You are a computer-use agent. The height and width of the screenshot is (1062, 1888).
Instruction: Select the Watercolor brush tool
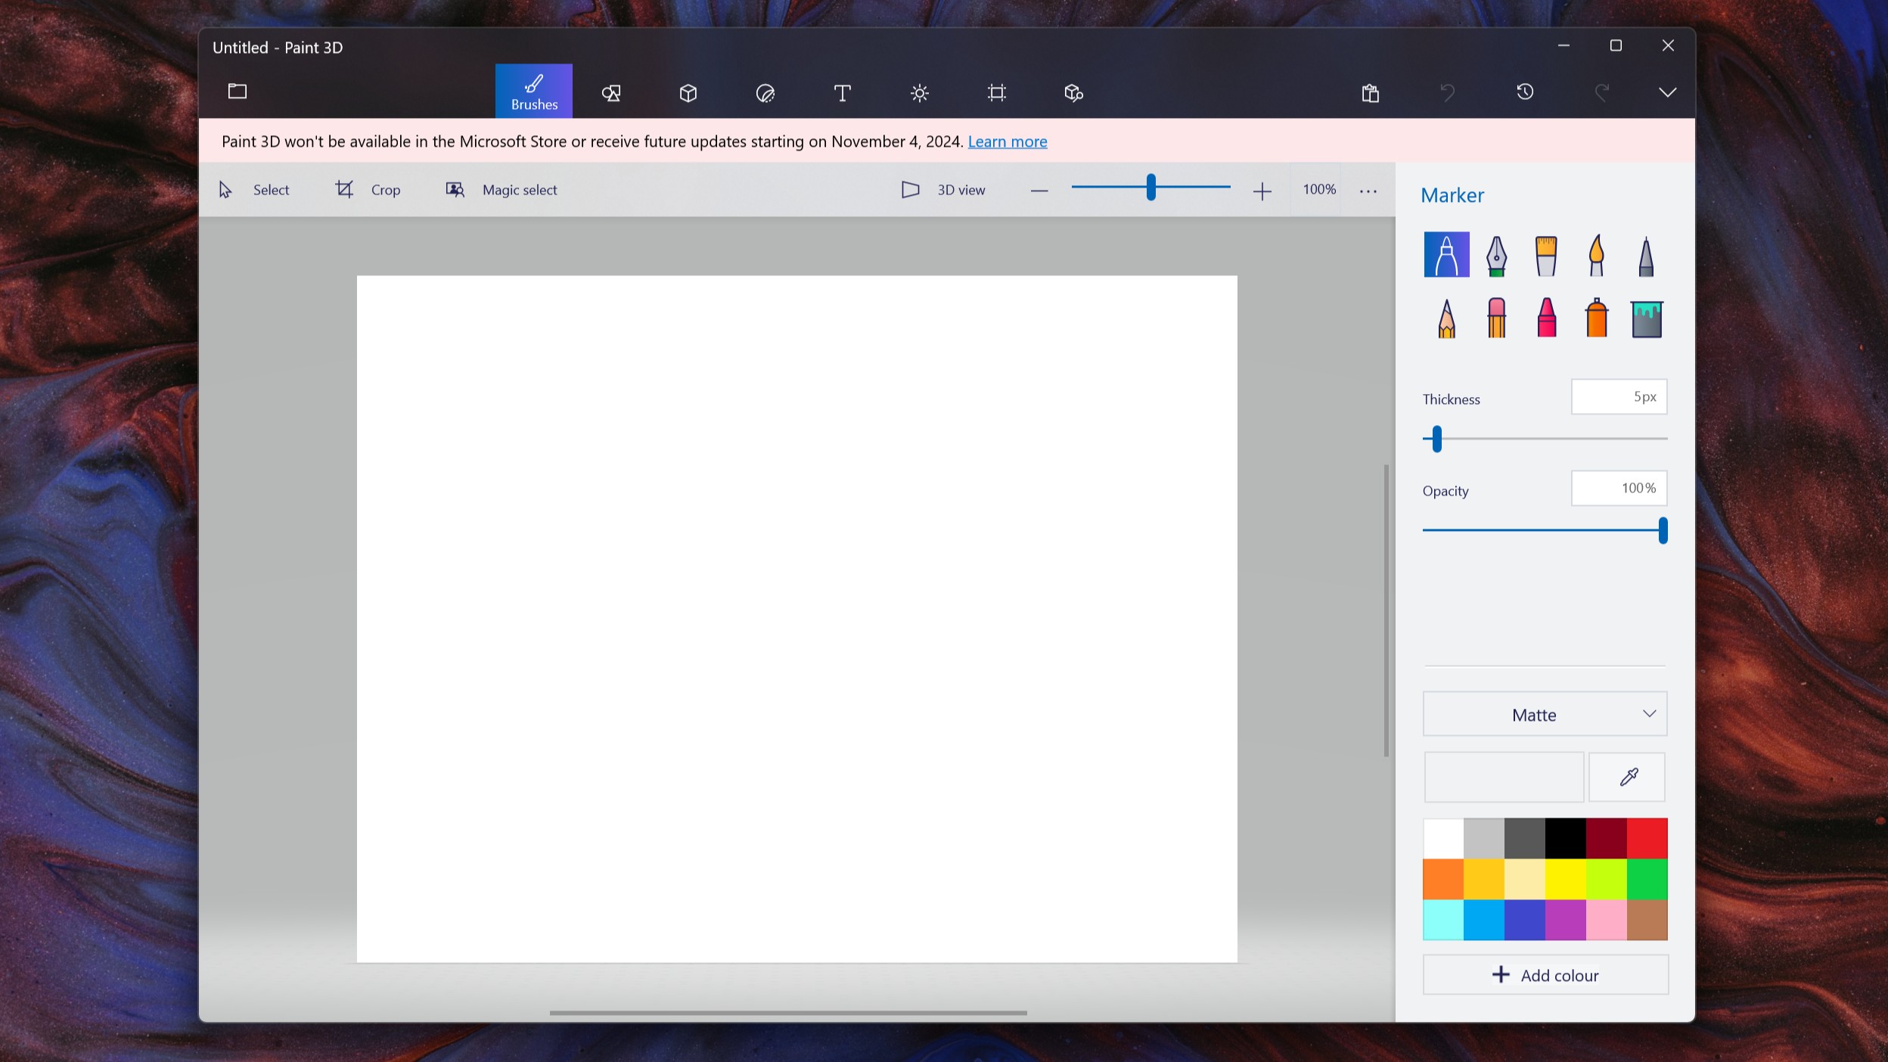(x=1596, y=254)
